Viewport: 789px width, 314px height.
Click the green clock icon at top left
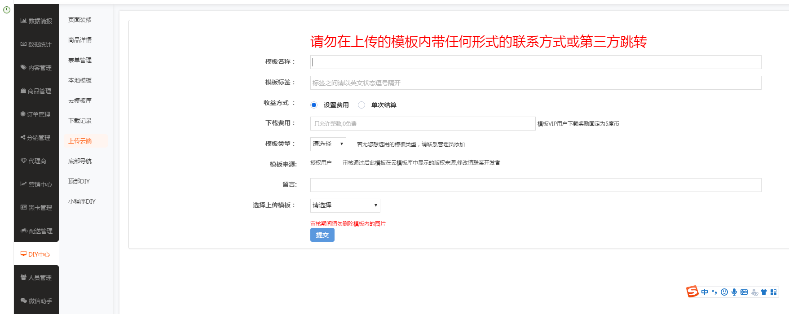[x=7, y=10]
